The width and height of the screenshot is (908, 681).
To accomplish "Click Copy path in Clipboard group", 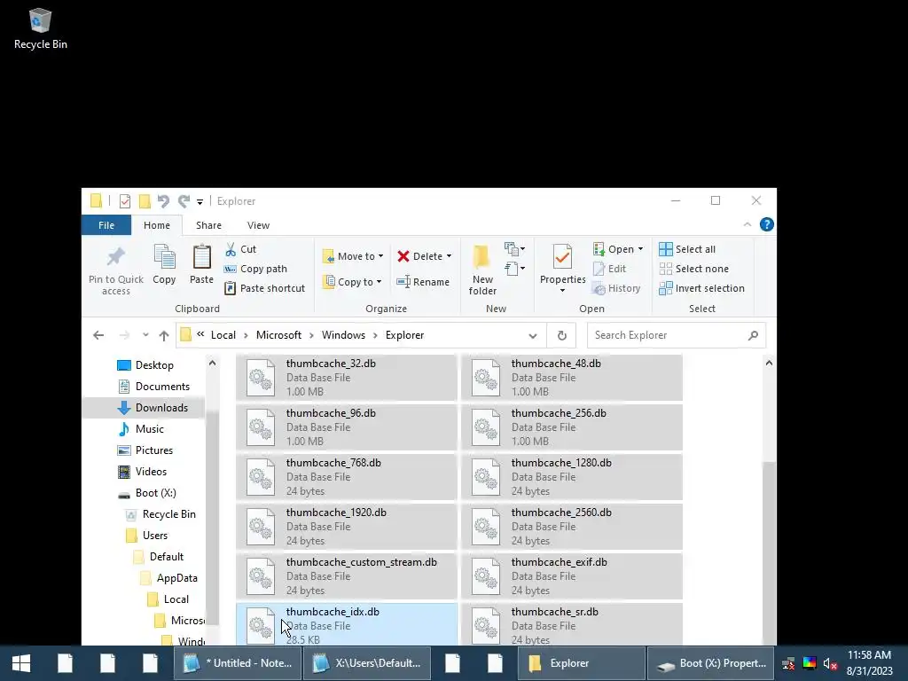I will pos(255,269).
